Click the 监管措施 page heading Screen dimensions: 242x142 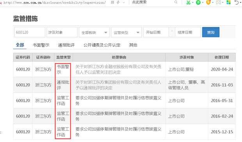25,19
